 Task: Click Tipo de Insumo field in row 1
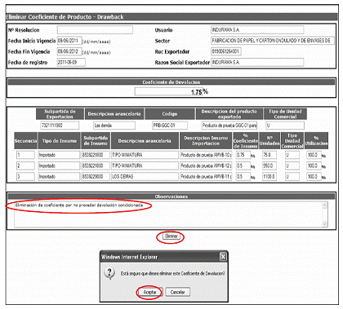[x=59, y=155]
